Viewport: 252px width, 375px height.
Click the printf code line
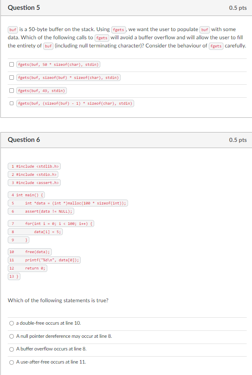click(45, 260)
